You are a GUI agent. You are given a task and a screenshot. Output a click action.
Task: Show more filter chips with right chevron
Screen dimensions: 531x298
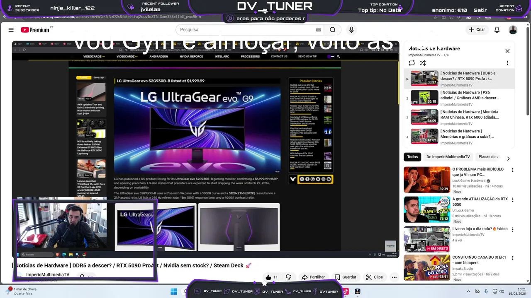pos(508,159)
